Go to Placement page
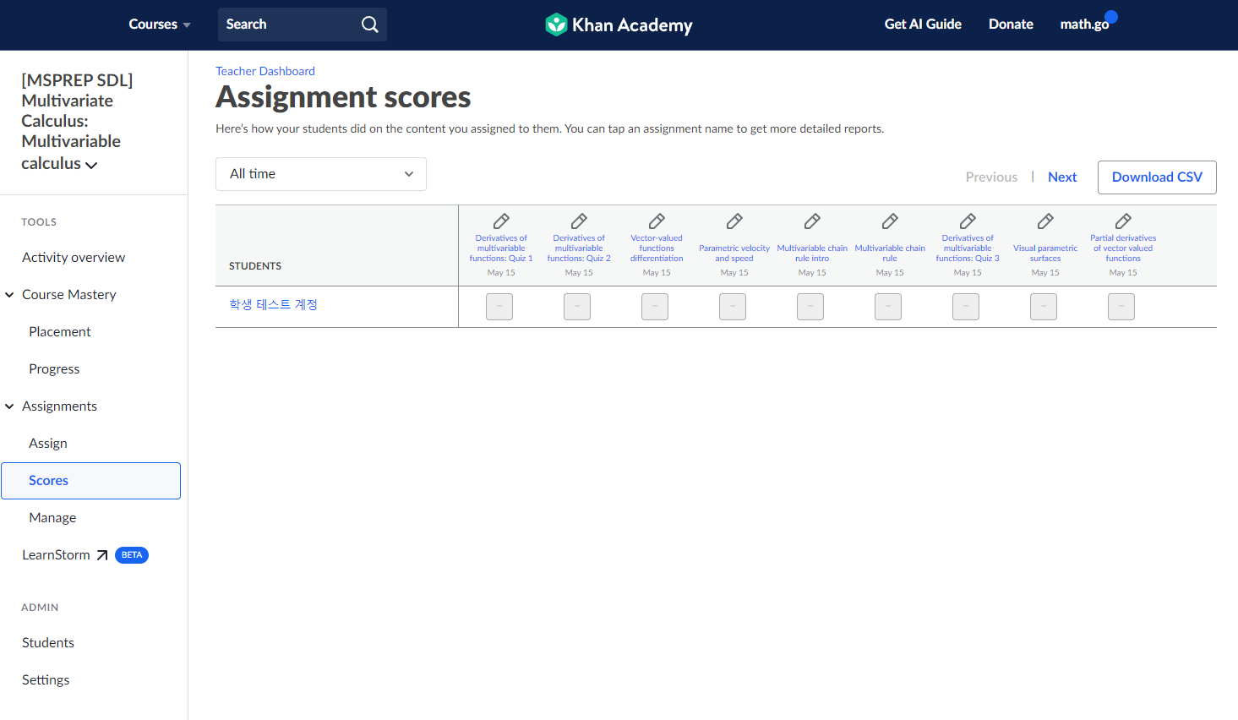The height and width of the screenshot is (720, 1238). pyautogui.click(x=60, y=332)
